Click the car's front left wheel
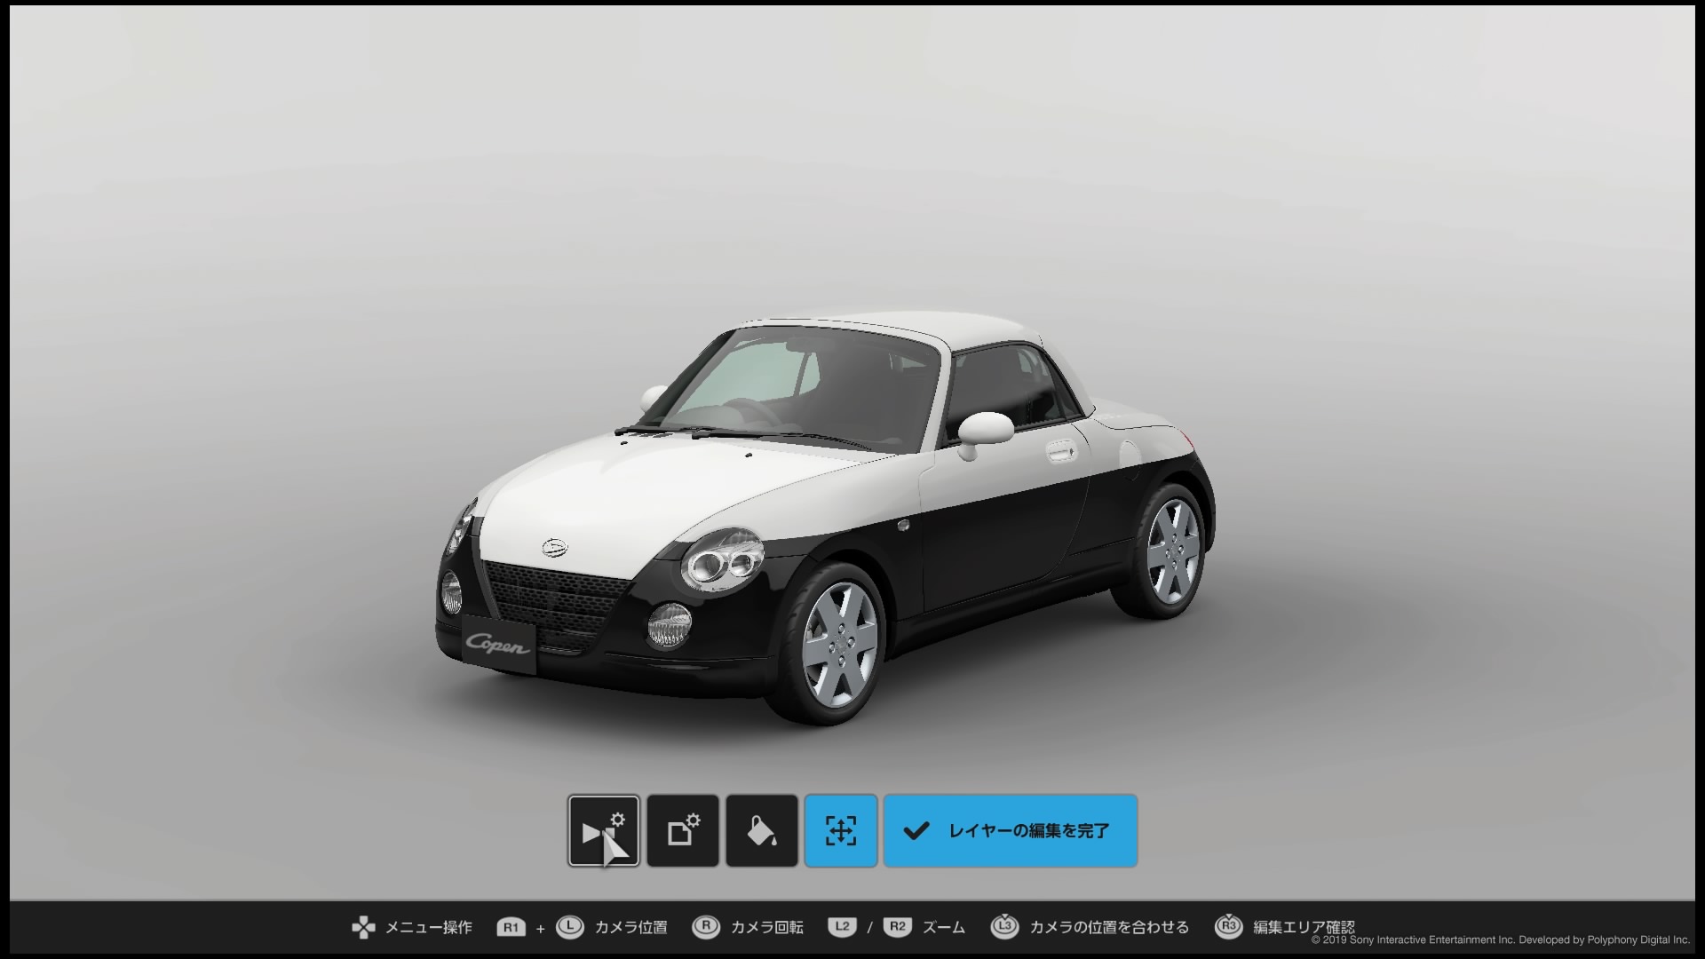The image size is (1705, 959). point(838,645)
